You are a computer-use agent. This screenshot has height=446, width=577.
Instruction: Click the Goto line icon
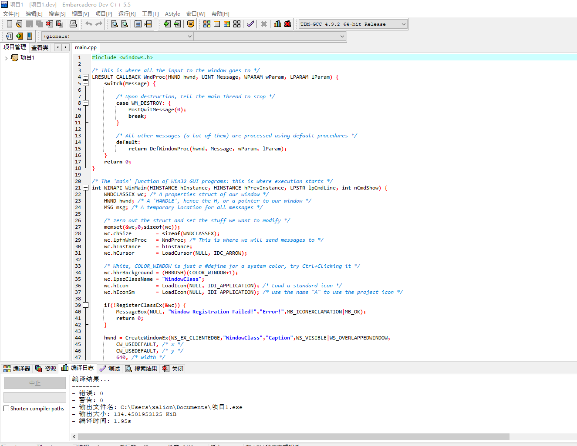tap(148, 24)
